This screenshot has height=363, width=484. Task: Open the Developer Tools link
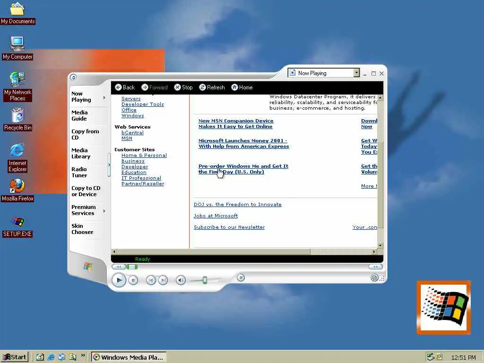click(x=143, y=104)
